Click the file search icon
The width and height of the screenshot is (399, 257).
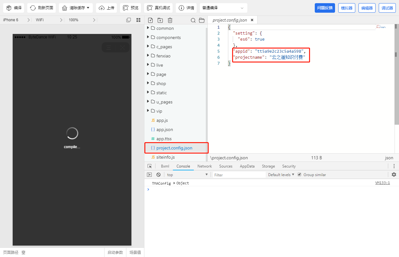pos(193,20)
